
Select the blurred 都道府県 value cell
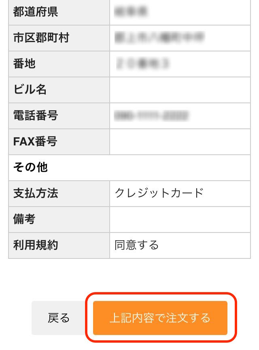[131, 12]
